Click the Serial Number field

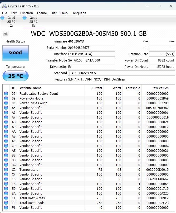click(91, 48)
